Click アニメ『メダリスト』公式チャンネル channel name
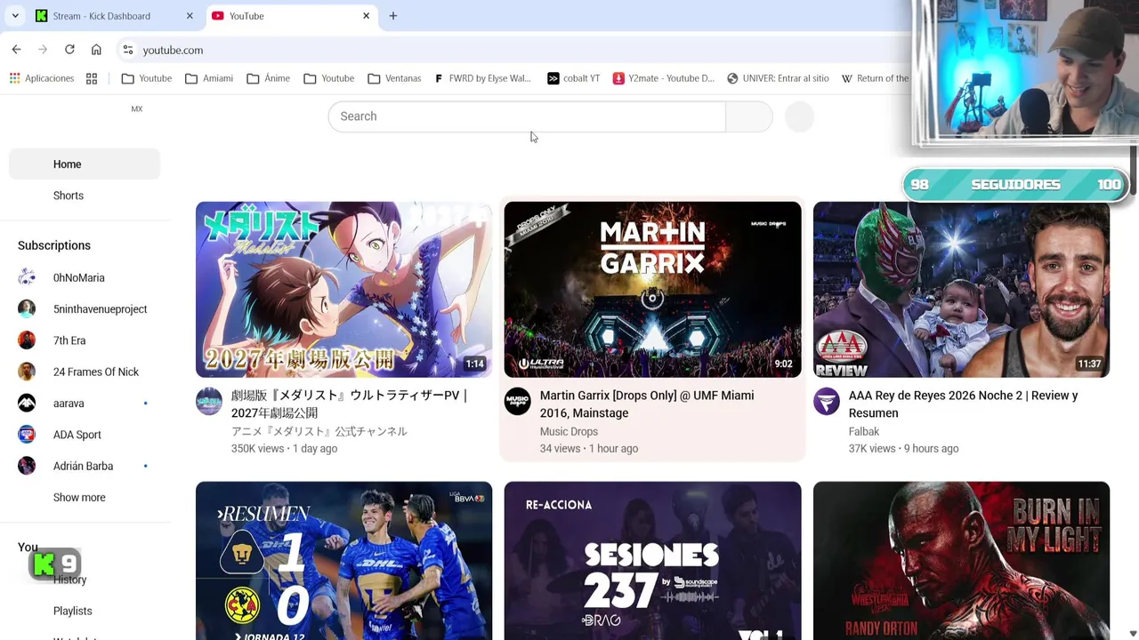The width and height of the screenshot is (1139, 640). click(x=319, y=432)
